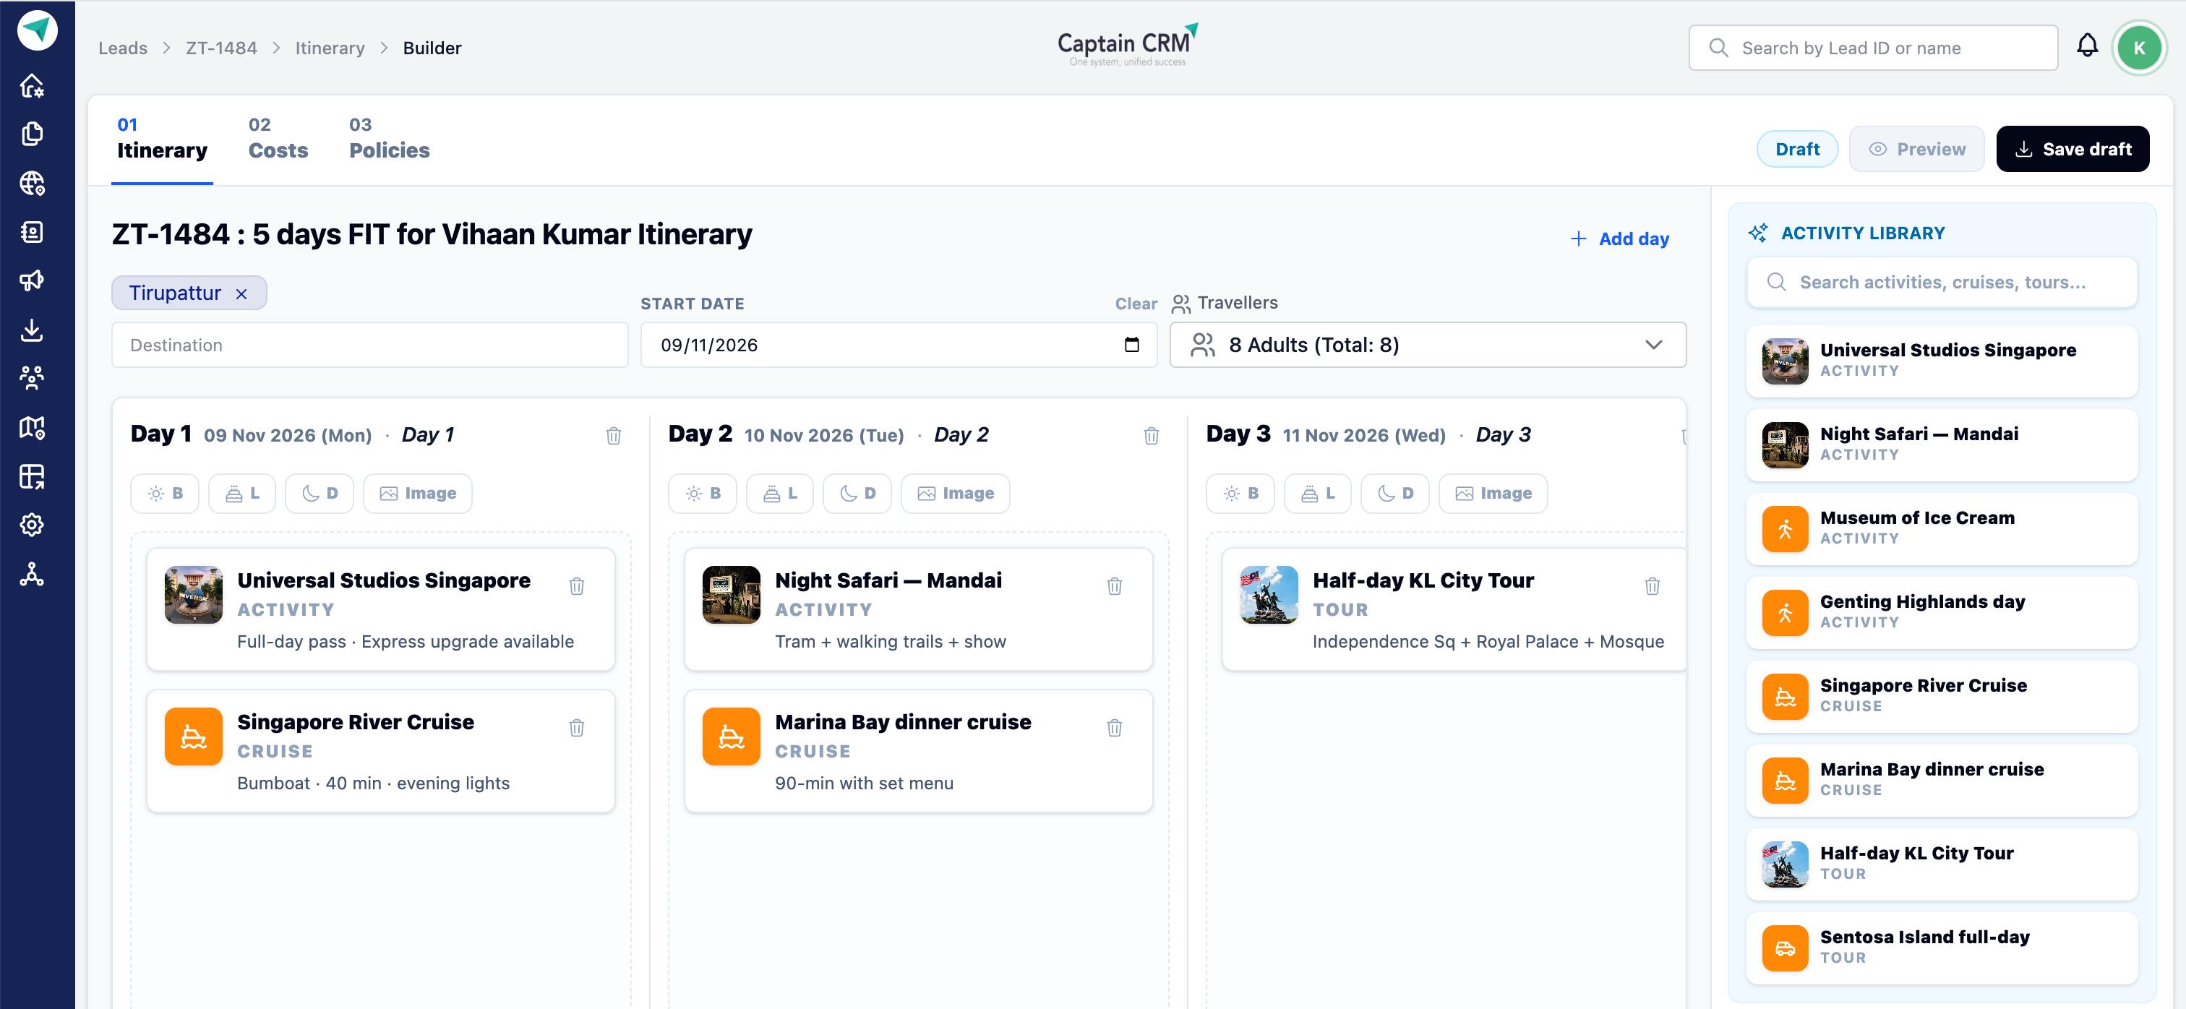This screenshot has width=2186, height=1009.
Task: Remove Singapore River Cruise from Day 1
Action: point(576,727)
